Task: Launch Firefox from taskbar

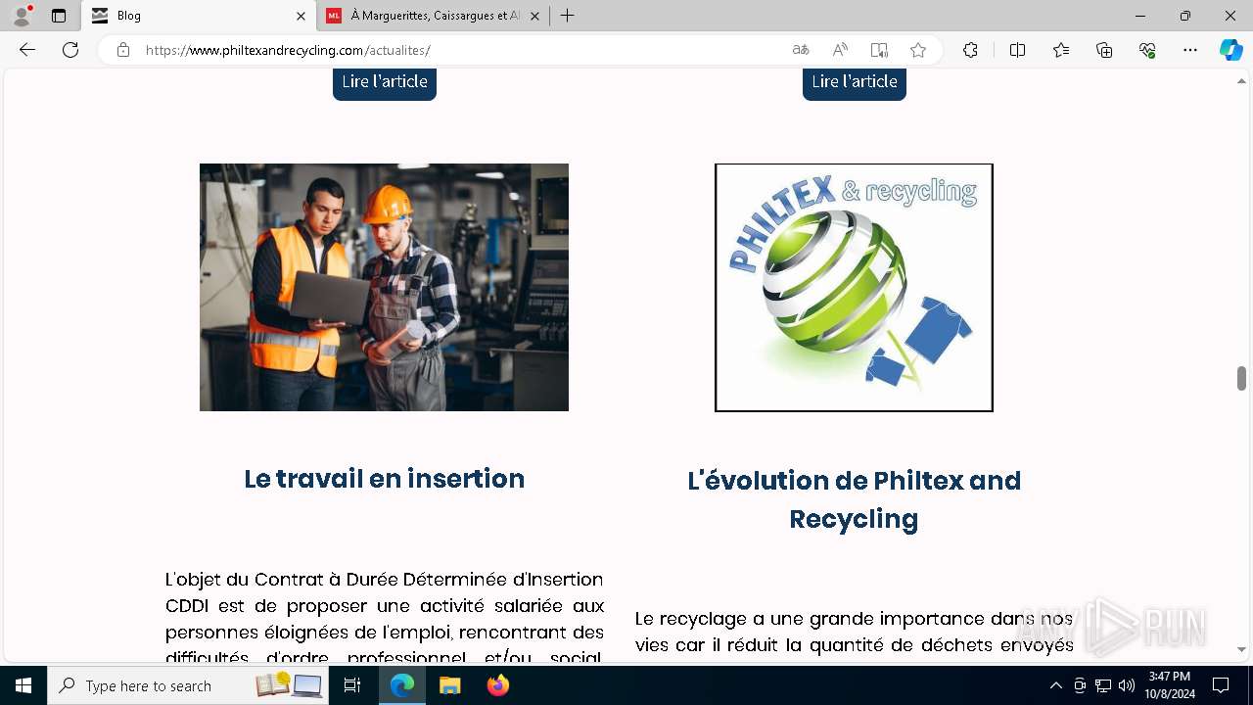Action: coord(498,685)
